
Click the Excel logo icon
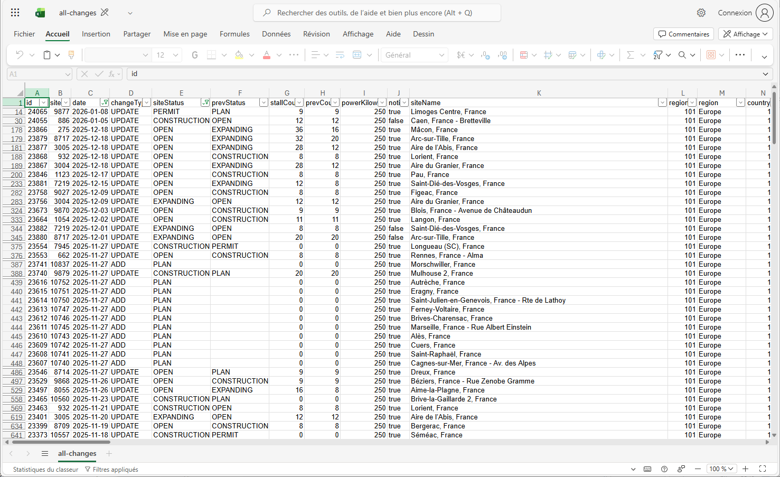click(40, 13)
